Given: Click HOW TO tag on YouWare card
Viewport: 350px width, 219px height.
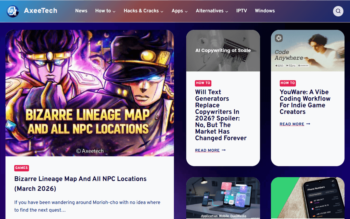Looking at the screenshot, I should coord(288,83).
